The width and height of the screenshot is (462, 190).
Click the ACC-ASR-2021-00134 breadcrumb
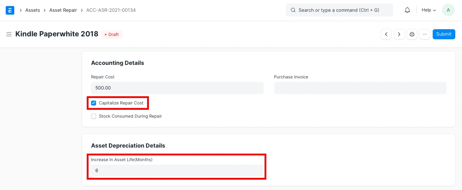[111, 10]
